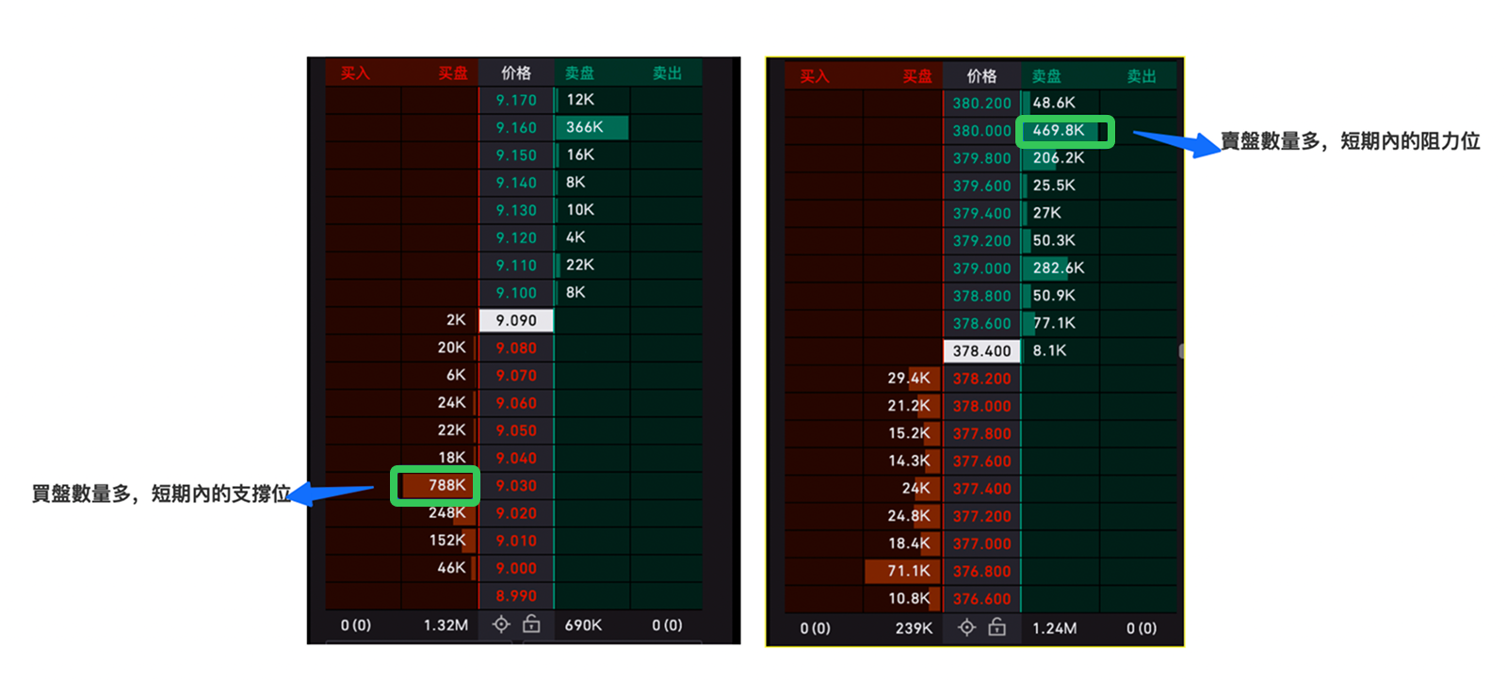
Task: Click the current price 378.400 cell
Action: click(x=981, y=351)
